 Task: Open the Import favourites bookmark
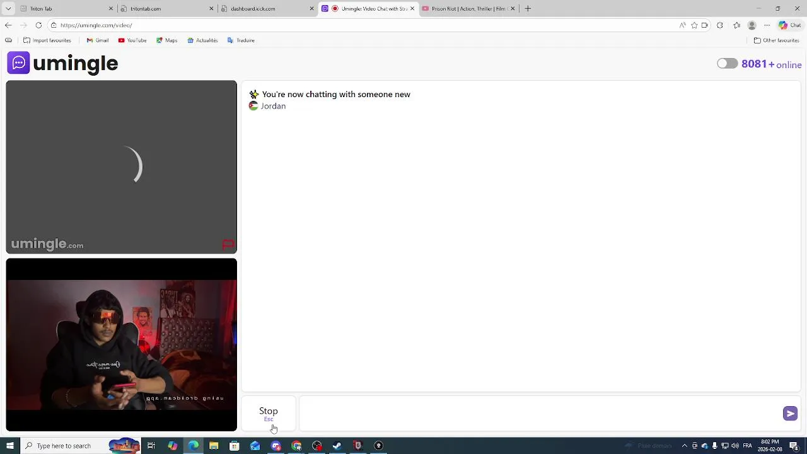pos(47,40)
